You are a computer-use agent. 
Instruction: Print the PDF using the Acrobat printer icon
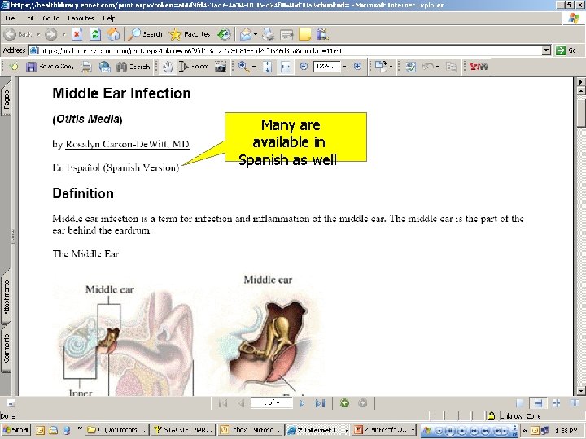click(86, 67)
